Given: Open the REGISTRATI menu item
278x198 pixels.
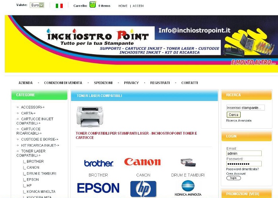Looking at the screenshot, I should [x=160, y=83].
